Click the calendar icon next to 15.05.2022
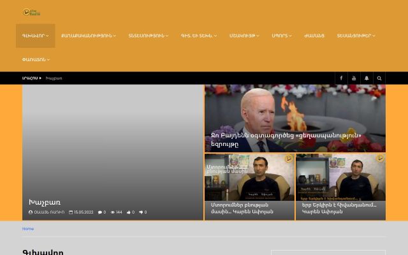 pyautogui.click(x=71, y=212)
